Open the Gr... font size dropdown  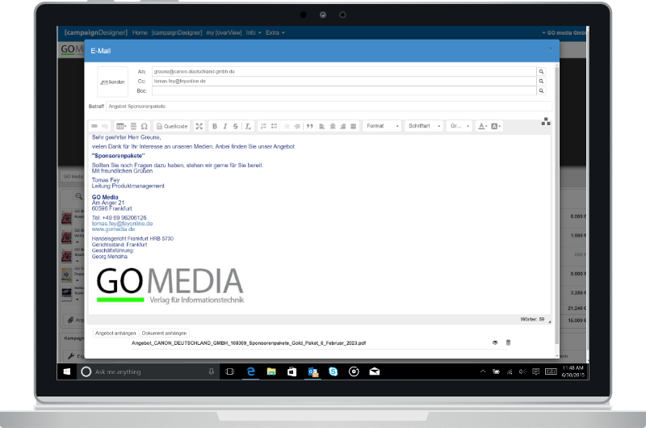tap(459, 126)
